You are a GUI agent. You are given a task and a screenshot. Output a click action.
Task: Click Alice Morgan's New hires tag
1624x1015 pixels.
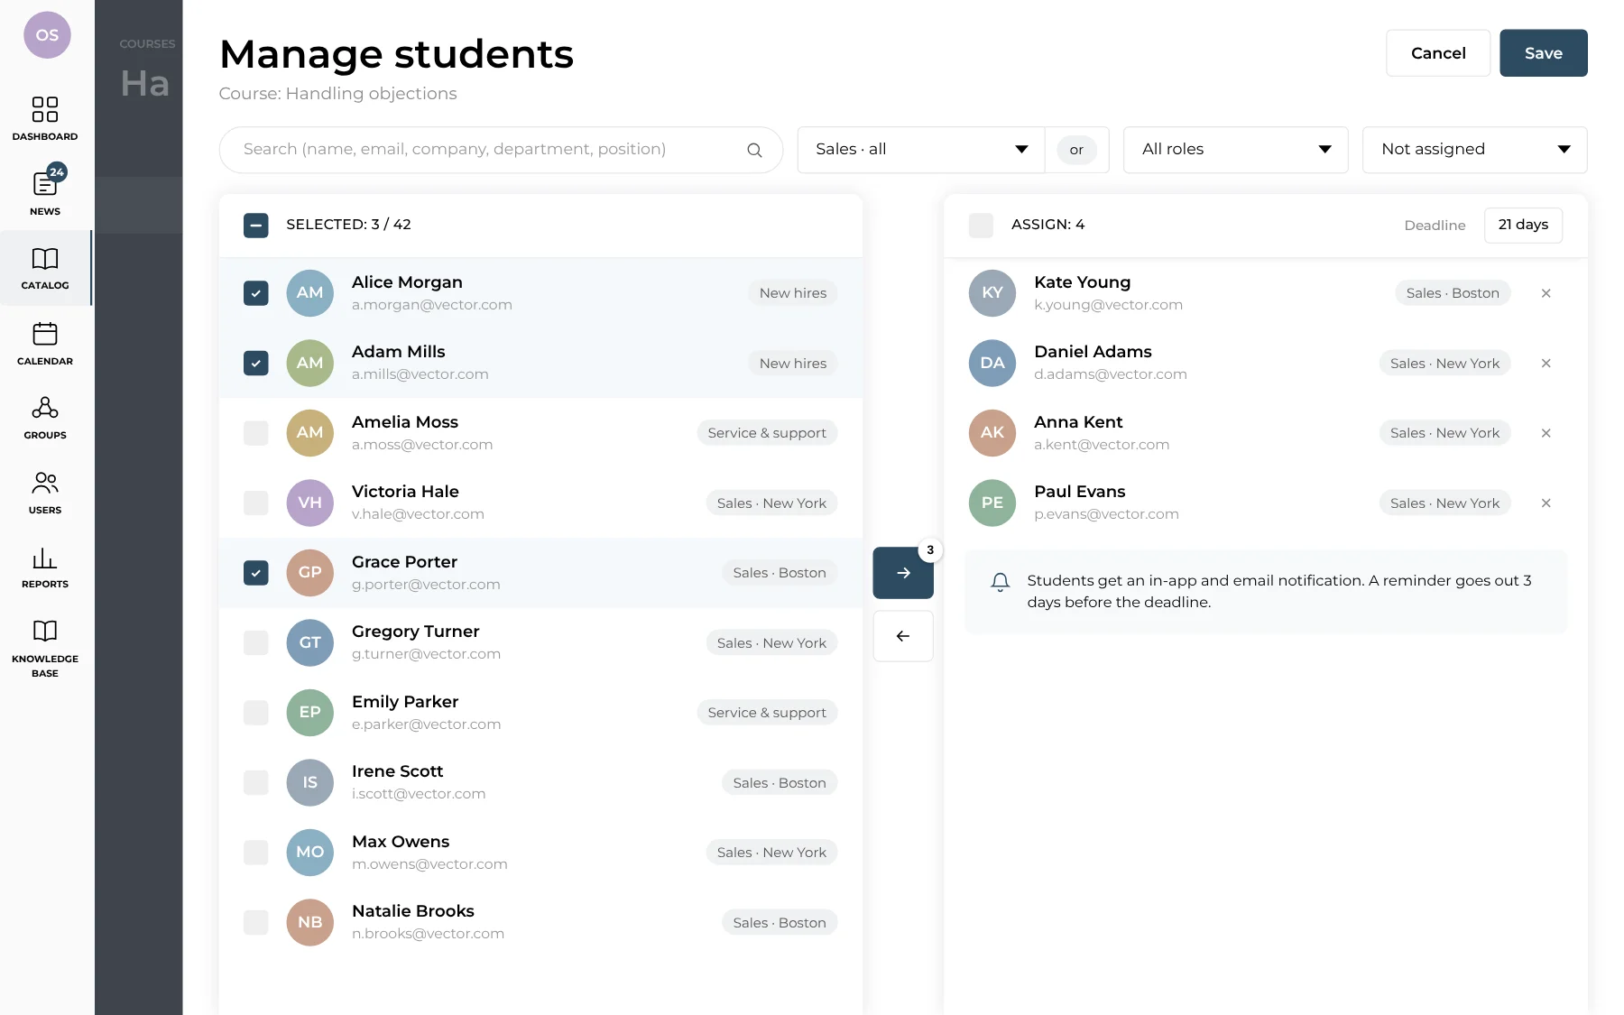coord(793,293)
